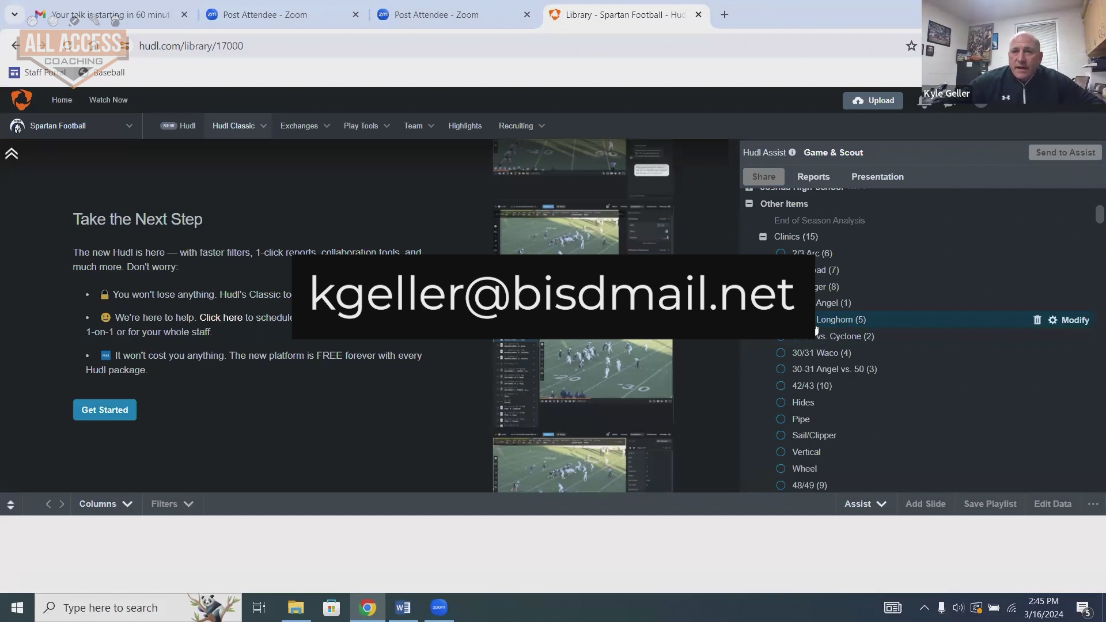Show hidden tray icons chevron
Viewport: 1106px width, 622px height.
[924, 608]
